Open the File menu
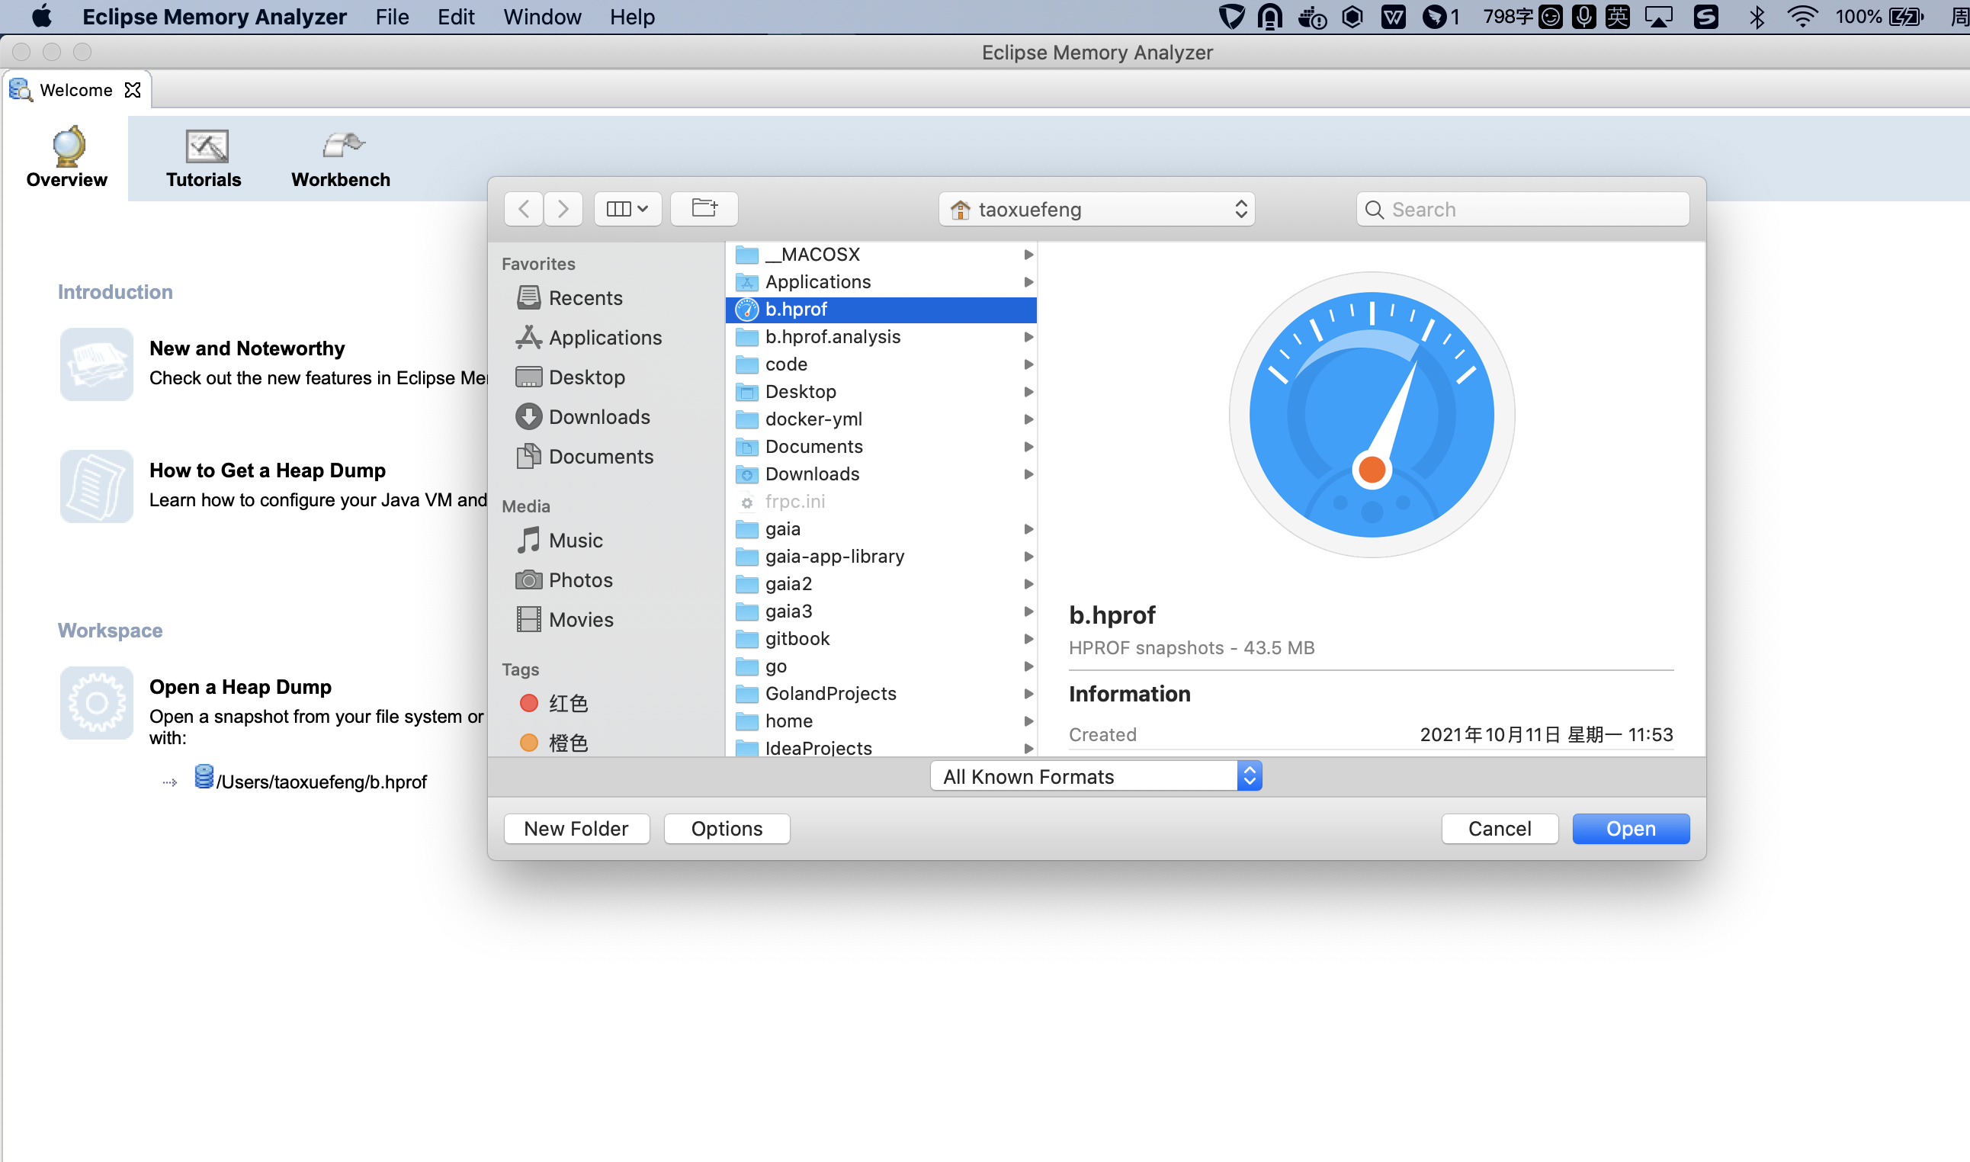Screen dimensions: 1970x1162 click(391, 17)
